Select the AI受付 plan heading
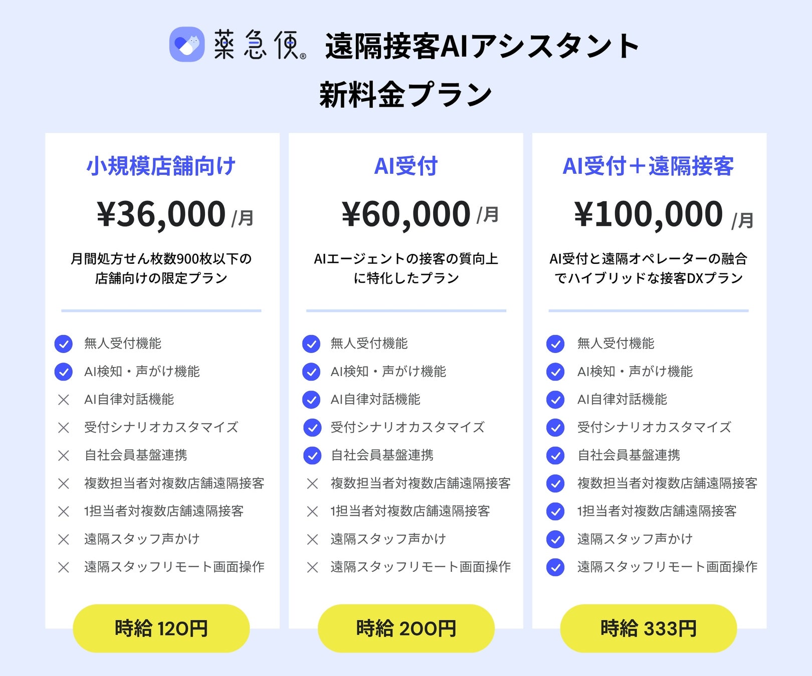 point(406,166)
